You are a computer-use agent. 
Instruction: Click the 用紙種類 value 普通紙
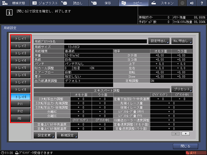pos(88,51)
